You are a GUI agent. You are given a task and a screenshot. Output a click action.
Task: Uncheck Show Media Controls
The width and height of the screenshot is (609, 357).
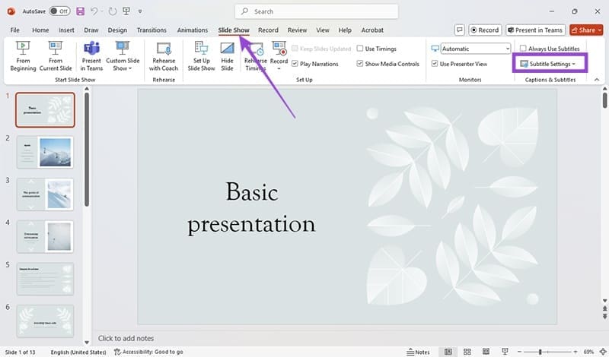point(360,64)
